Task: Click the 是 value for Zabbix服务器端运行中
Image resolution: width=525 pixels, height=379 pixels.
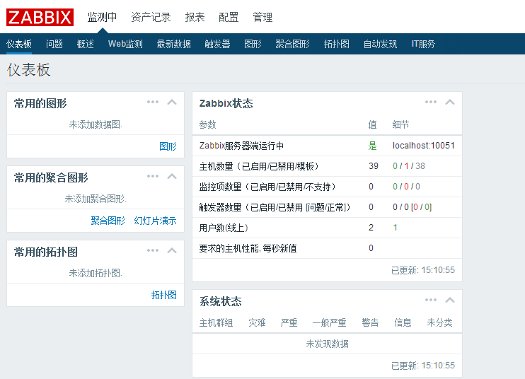Action: (373, 146)
